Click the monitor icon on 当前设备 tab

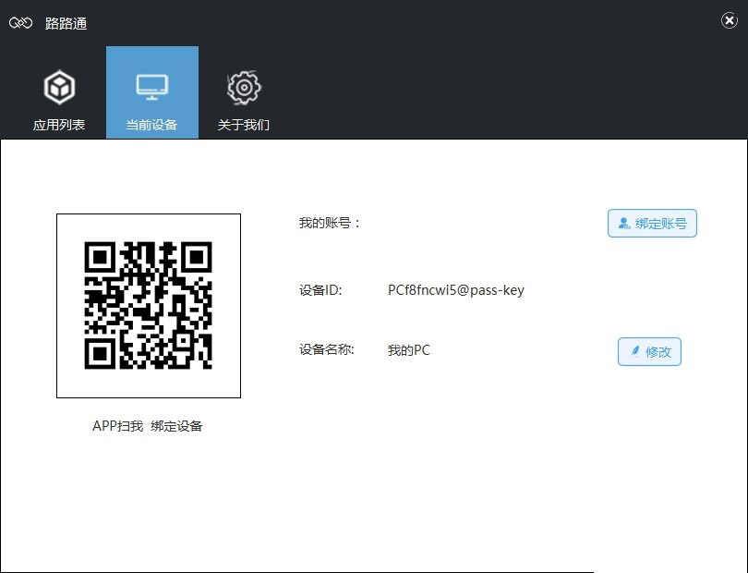coord(151,85)
